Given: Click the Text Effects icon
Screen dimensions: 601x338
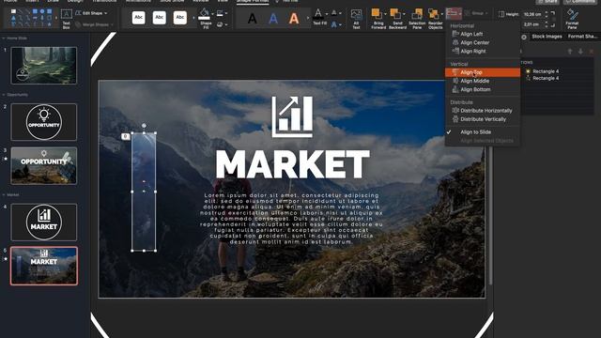Looking at the screenshot, I should (x=334, y=24).
